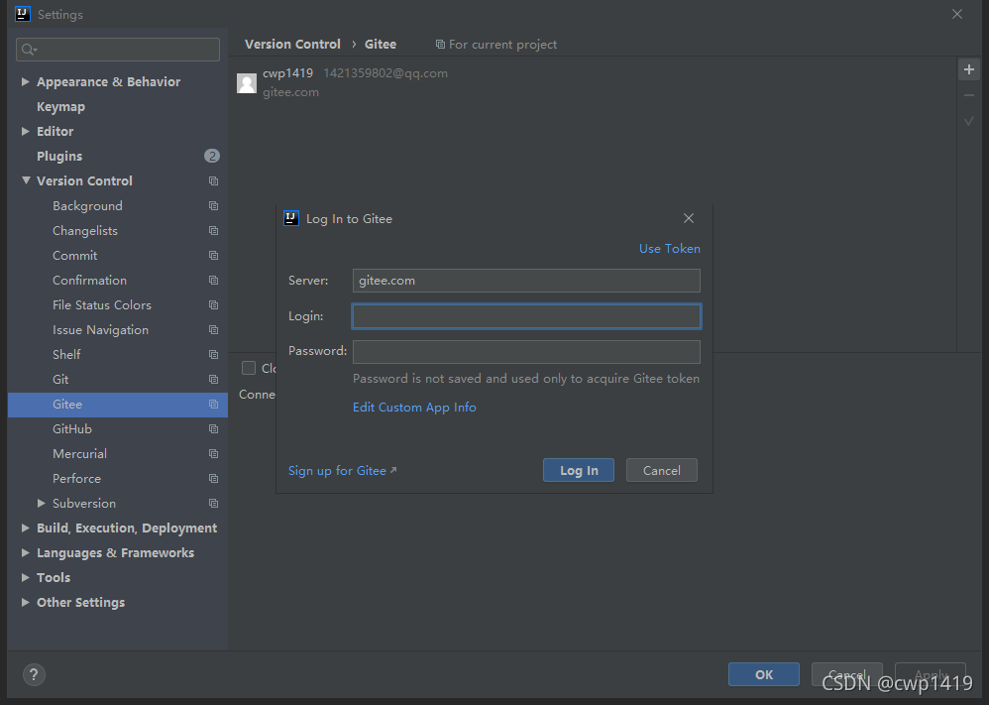Screen dimensions: 989x705
Task: Expand Build, Execution, Deployment section
Action: pyautogui.click(x=25, y=528)
